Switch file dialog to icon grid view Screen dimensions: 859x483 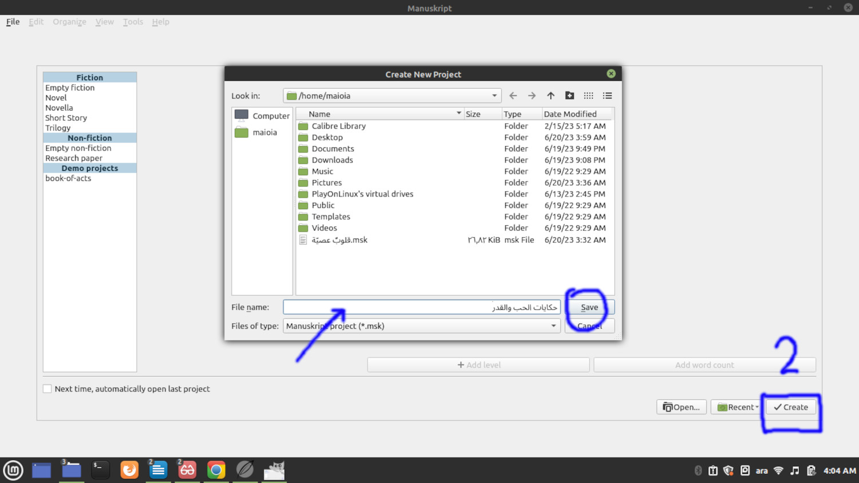click(x=589, y=96)
